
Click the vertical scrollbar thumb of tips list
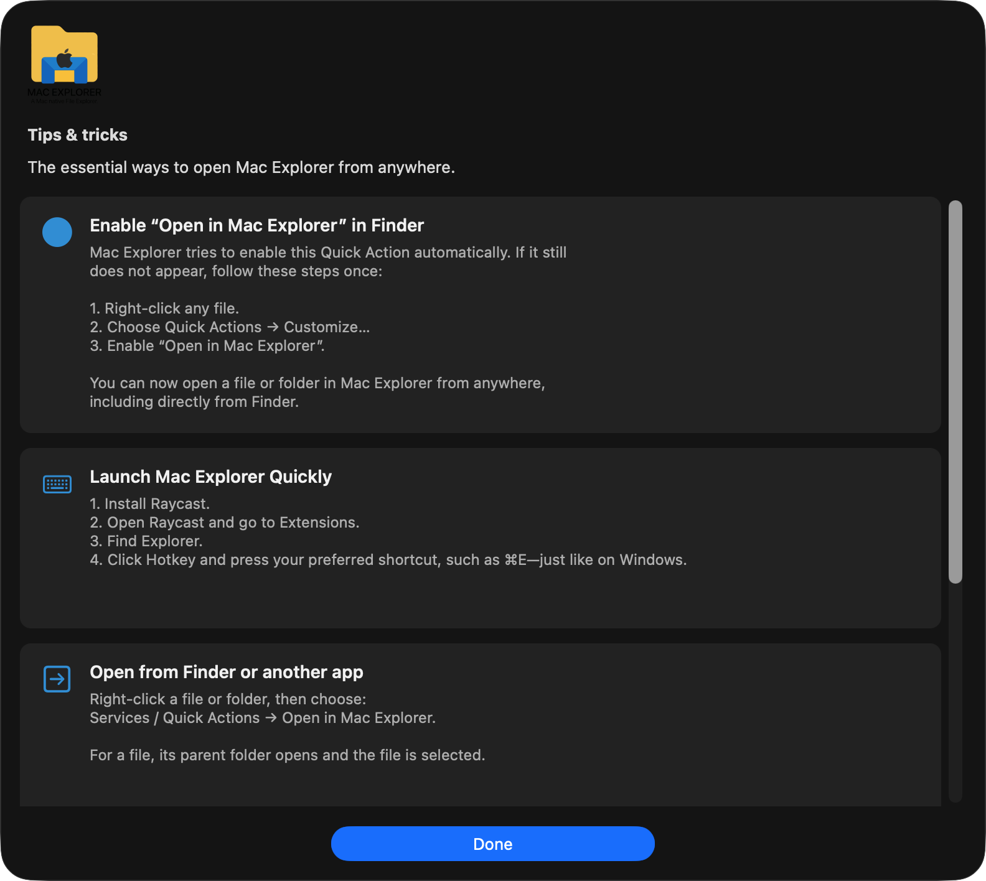(x=955, y=392)
